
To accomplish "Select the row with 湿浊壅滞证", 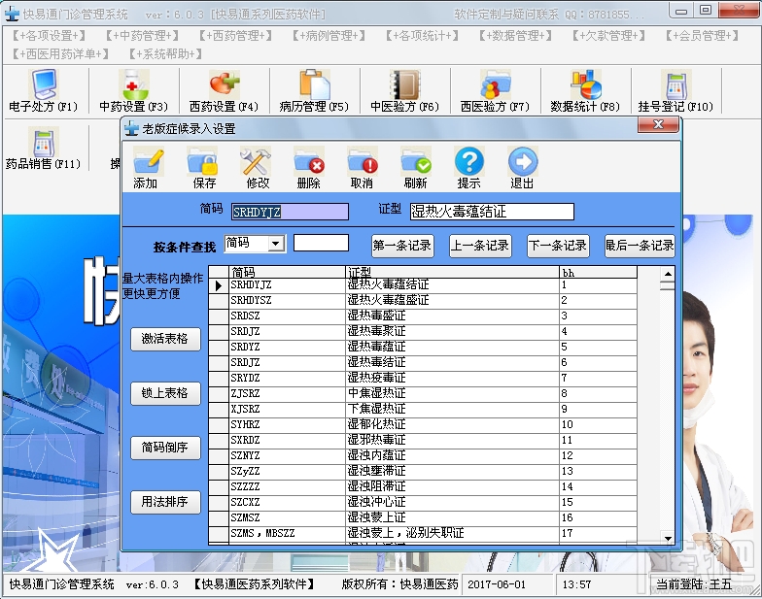I will pyautogui.click(x=423, y=472).
